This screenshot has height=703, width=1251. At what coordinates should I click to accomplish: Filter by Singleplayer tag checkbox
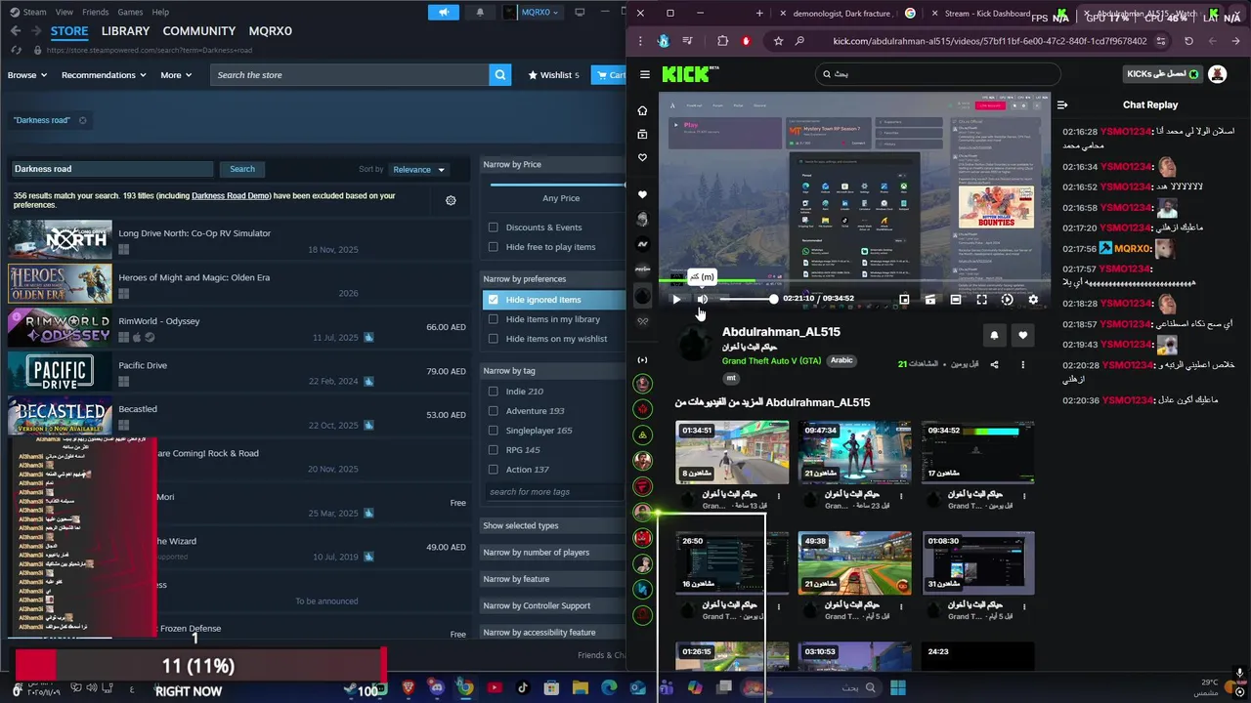(x=493, y=431)
